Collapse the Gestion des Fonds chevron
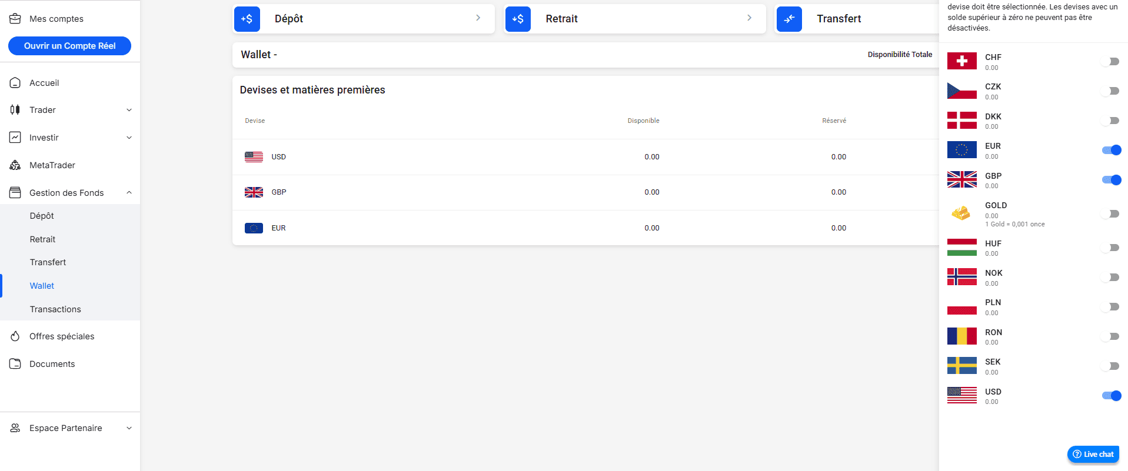Image resolution: width=1128 pixels, height=471 pixels. pos(129,193)
